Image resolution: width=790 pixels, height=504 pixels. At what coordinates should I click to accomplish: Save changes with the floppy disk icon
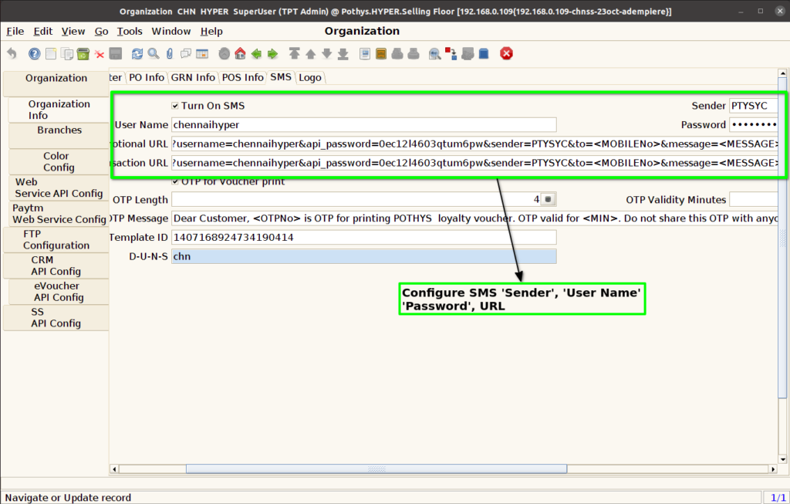(x=116, y=53)
